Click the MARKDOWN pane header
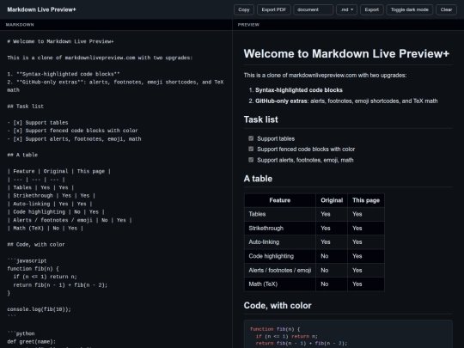The height and width of the screenshot is (348, 464). tap(20, 25)
